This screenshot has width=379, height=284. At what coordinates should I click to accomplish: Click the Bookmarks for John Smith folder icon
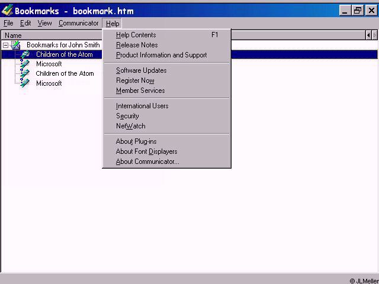pos(16,45)
